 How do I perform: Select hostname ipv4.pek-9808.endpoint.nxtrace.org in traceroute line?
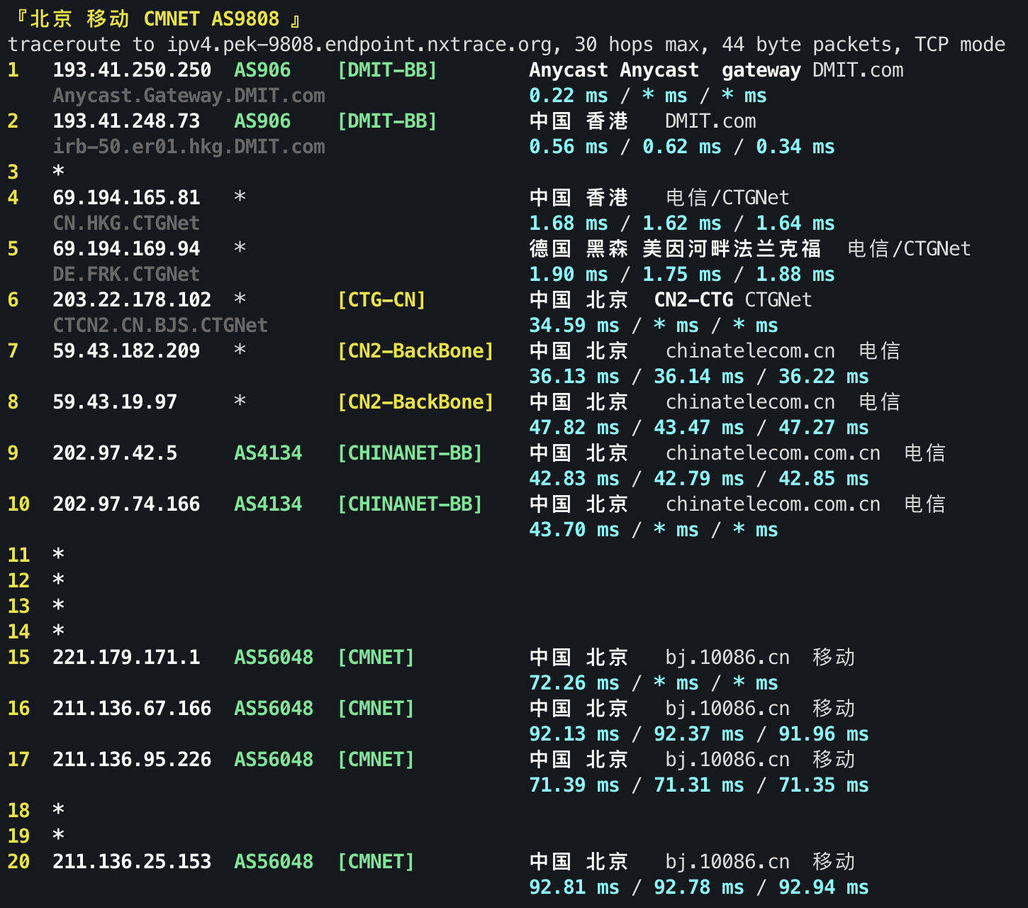tap(359, 45)
